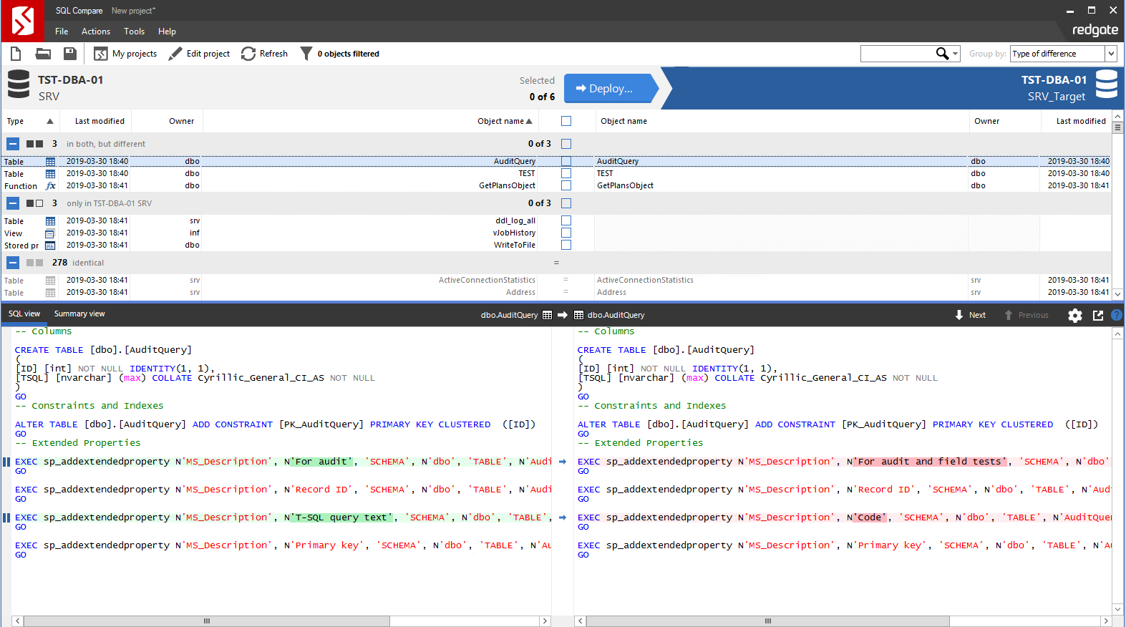
Task: Collapse the 'only in TST-DBA-01 SRV' group
Action: [13, 203]
